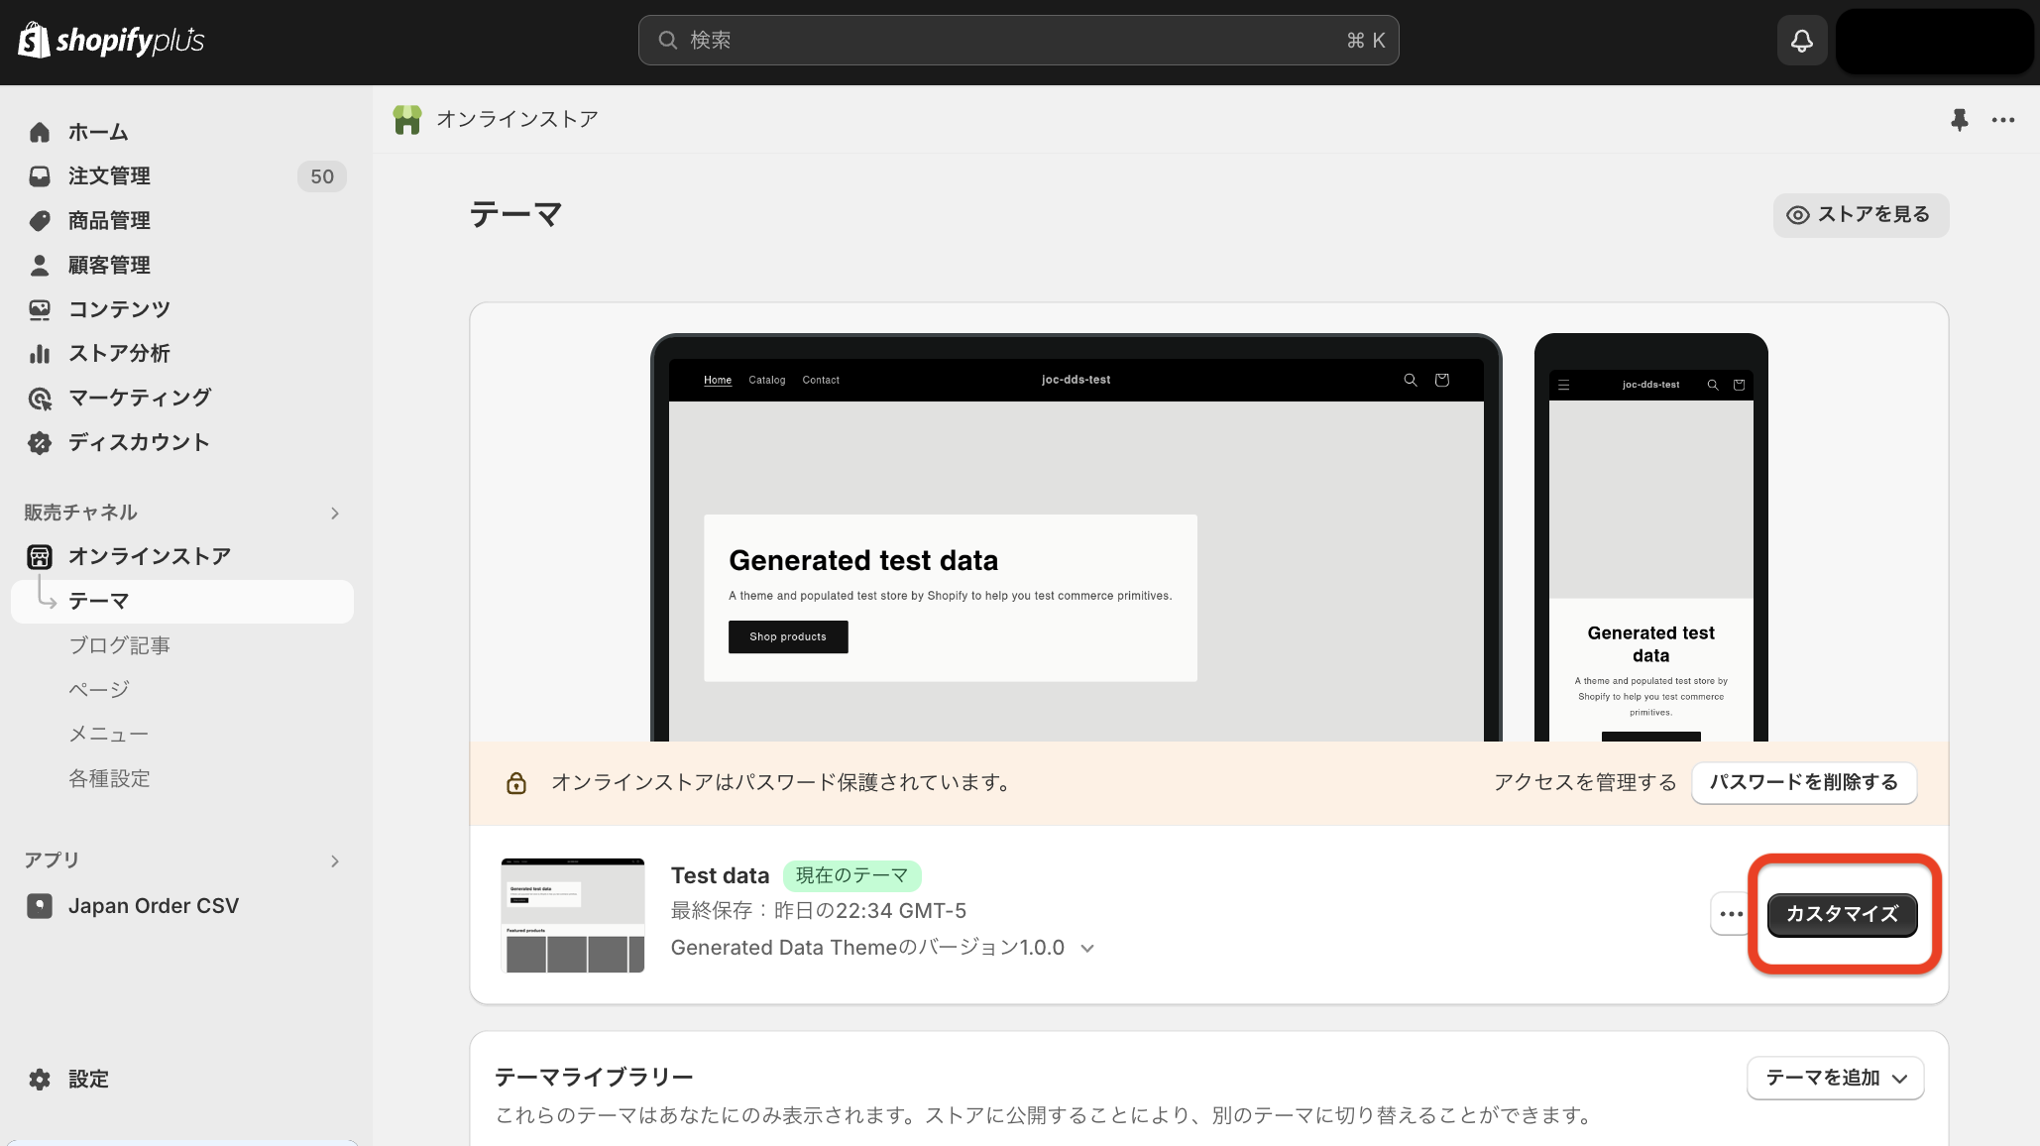Click the desktop theme preview image
The height and width of the screenshot is (1146, 2040).
click(x=1076, y=537)
